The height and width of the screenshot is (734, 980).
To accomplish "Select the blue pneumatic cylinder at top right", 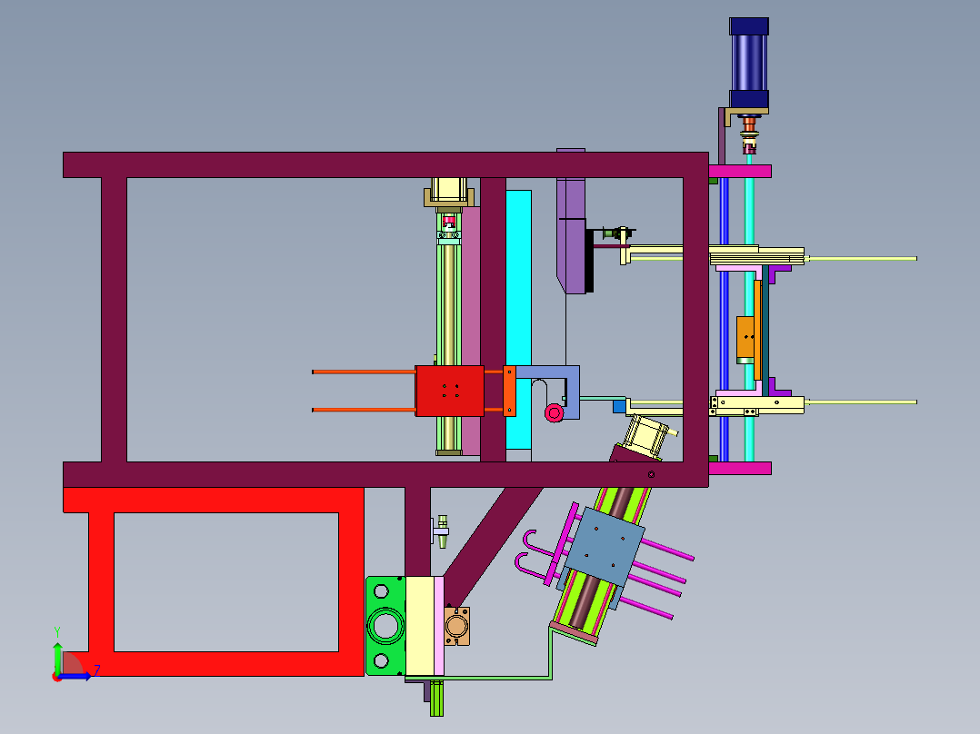I will [749, 63].
